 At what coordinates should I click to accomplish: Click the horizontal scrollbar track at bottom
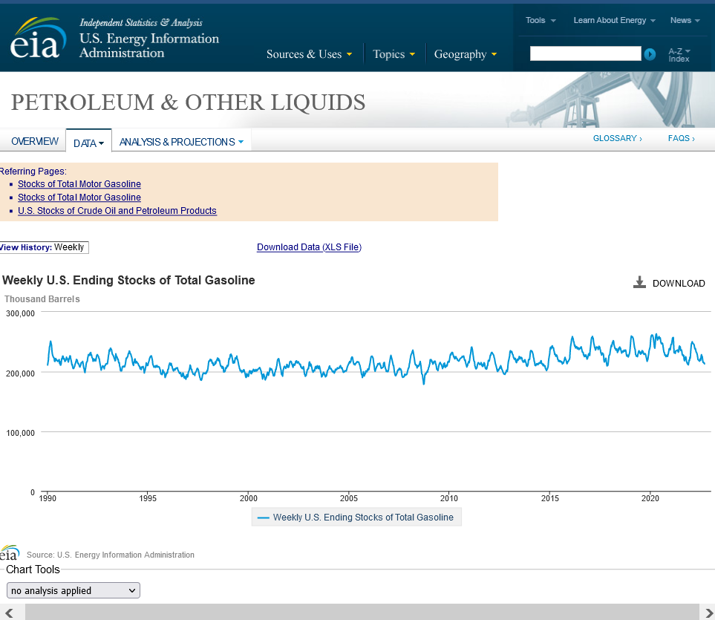(362, 613)
